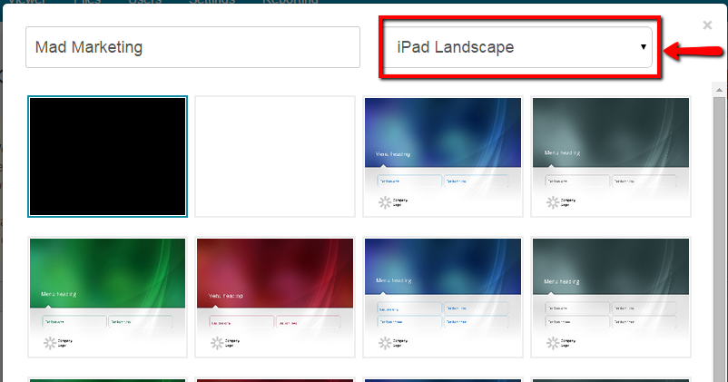This screenshot has width=728, height=382.
Task: Select the solid black template thumbnail
Action: pyautogui.click(x=108, y=156)
